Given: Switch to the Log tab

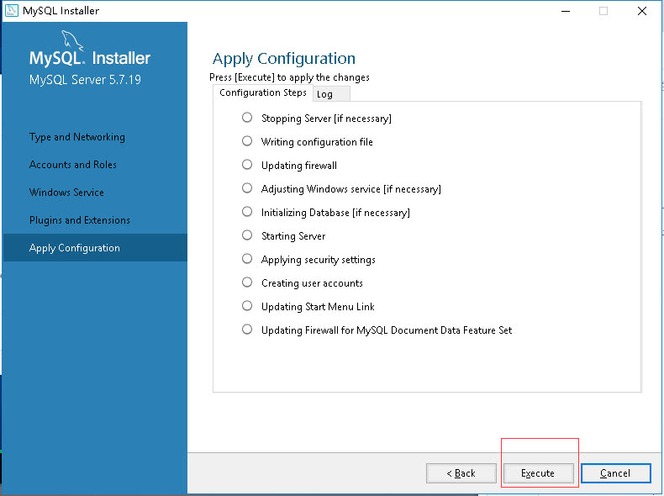Looking at the screenshot, I should point(331,94).
